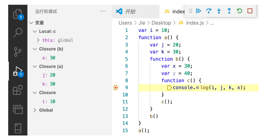Screen dimensions: 274x138
Task: Collapse the Local: c scope
Action: 35,32
